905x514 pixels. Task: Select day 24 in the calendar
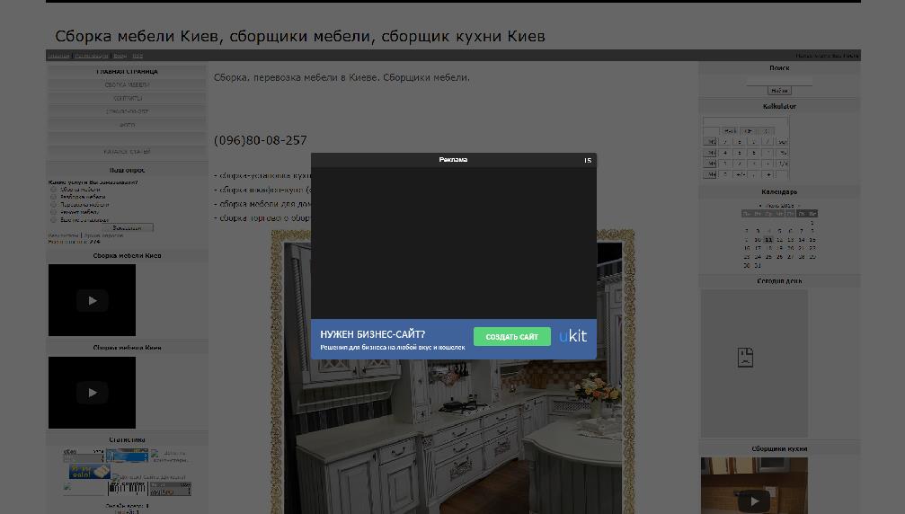point(758,257)
